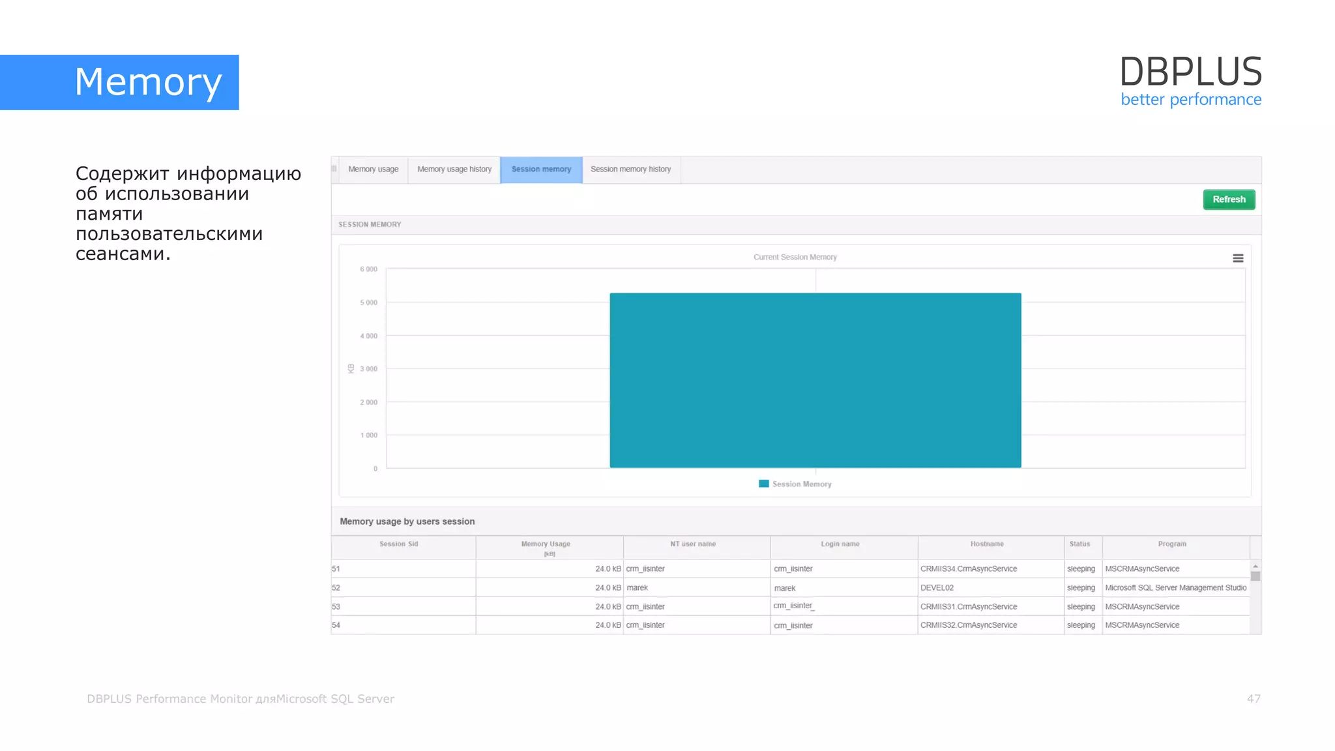Toggle the Session Memory legend swatch
Image resolution: width=1335 pixels, height=751 pixels.
[763, 484]
